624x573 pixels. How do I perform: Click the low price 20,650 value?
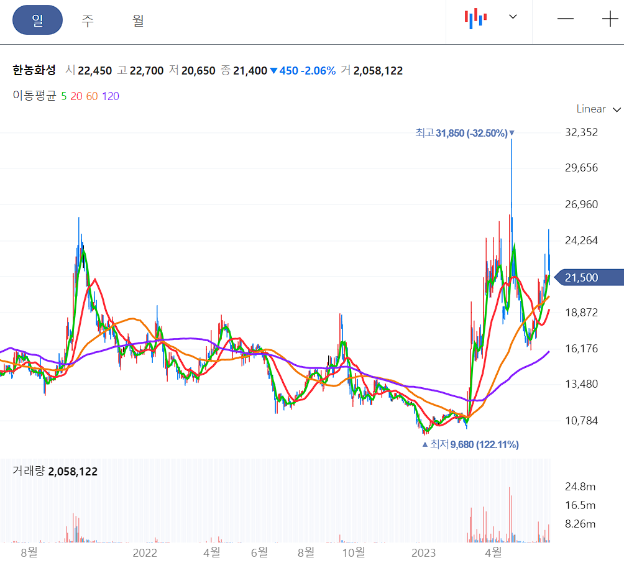[198, 71]
